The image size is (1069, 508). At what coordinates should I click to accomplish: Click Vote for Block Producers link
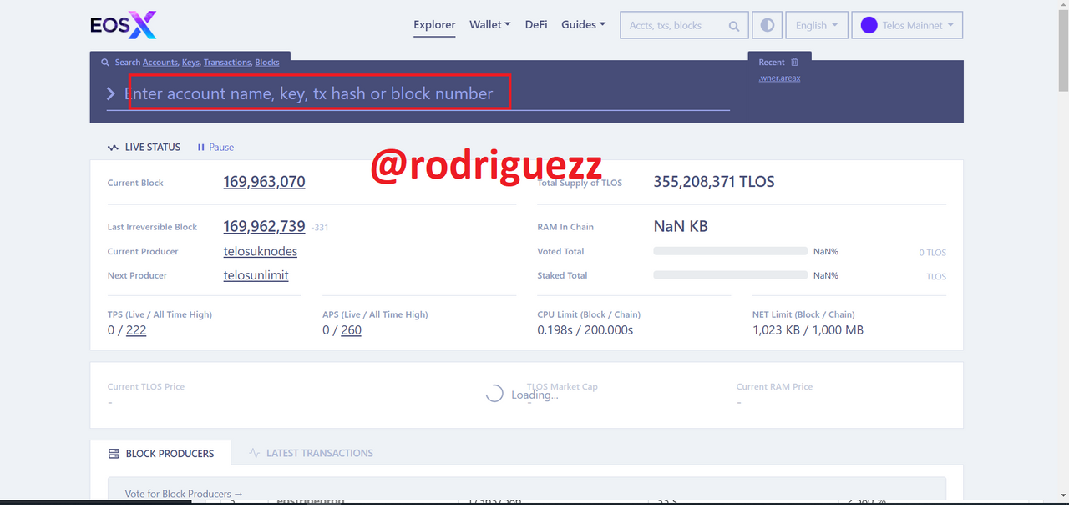(x=184, y=494)
